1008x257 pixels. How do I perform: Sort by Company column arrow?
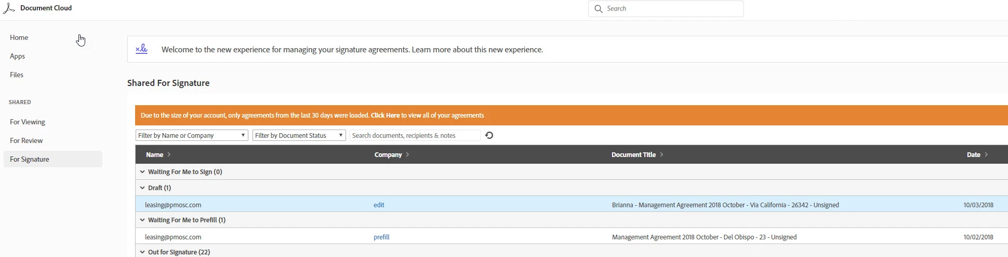pyautogui.click(x=407, y=154)
